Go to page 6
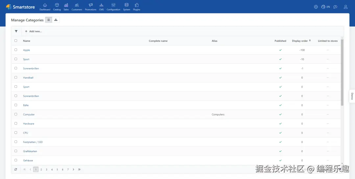Image resolution: width=355 pixels, height=179 pixels. pos(62,169)
